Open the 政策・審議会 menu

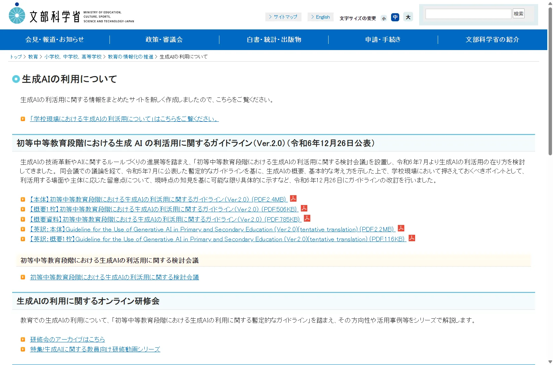pos(164,40)
